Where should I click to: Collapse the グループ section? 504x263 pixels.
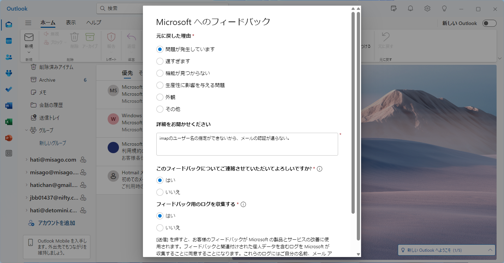[26, 130]
